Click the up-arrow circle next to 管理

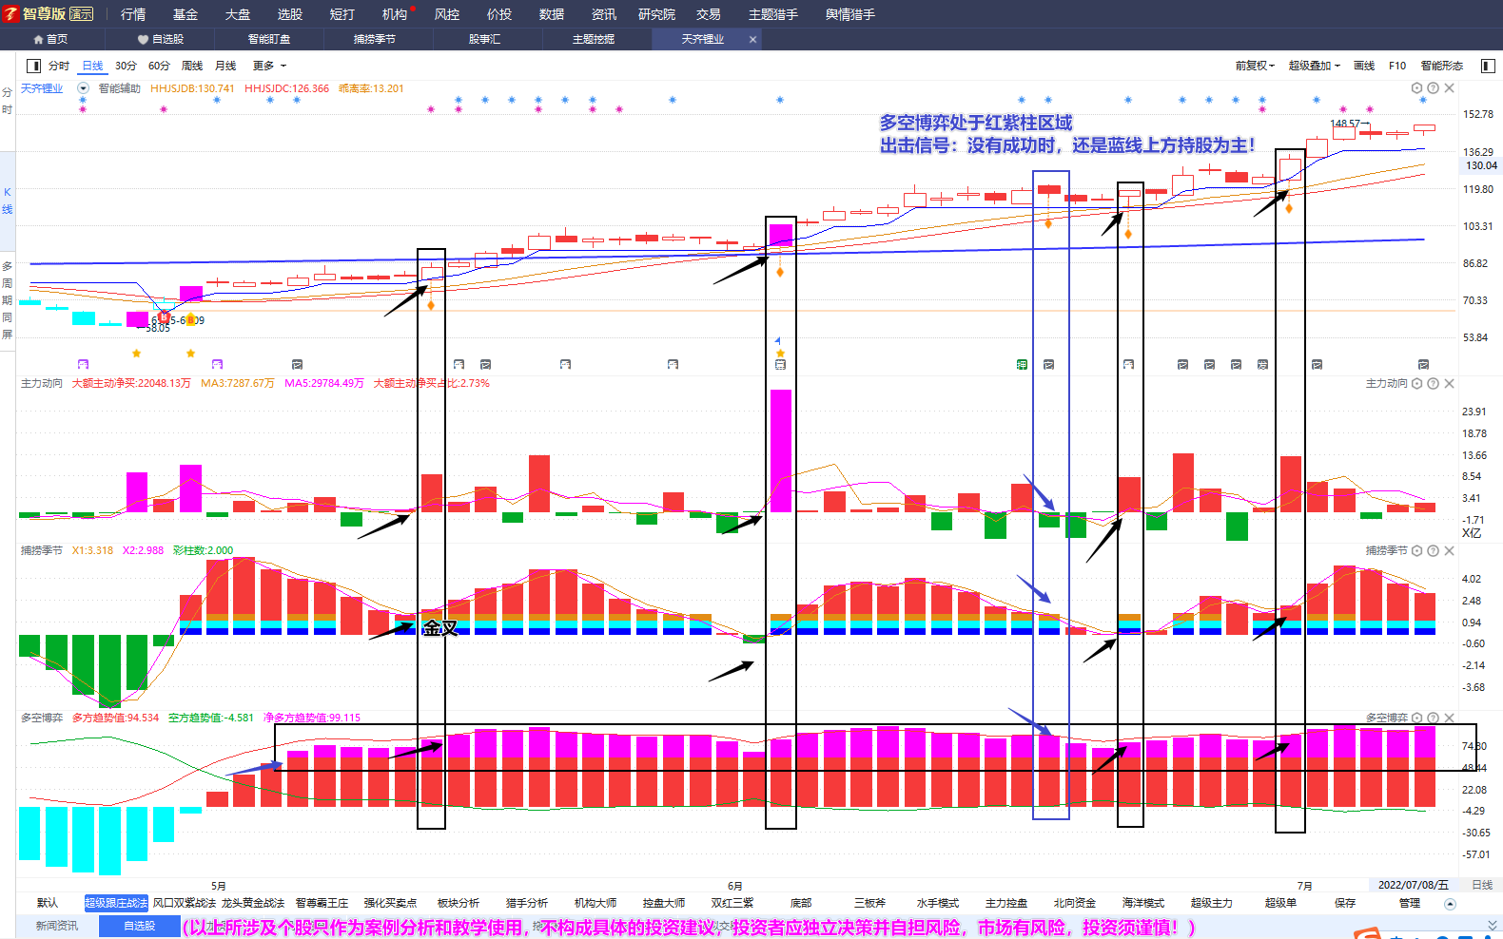[x=1450, y=904]
